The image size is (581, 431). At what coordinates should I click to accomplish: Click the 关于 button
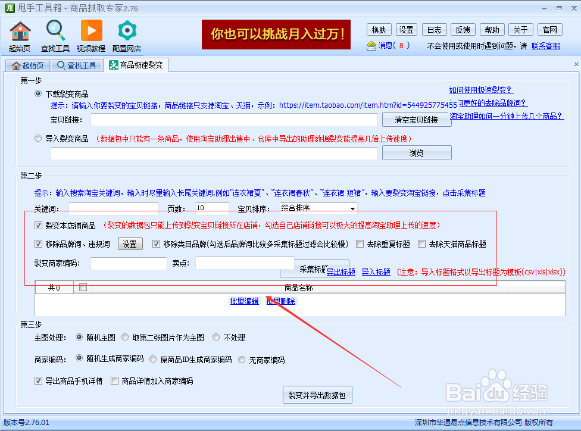521,30
